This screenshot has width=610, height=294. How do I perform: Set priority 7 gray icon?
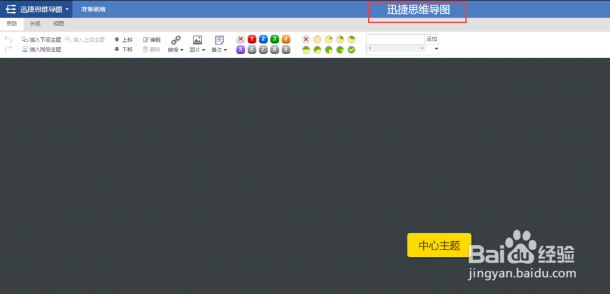(x=264, y=50)
